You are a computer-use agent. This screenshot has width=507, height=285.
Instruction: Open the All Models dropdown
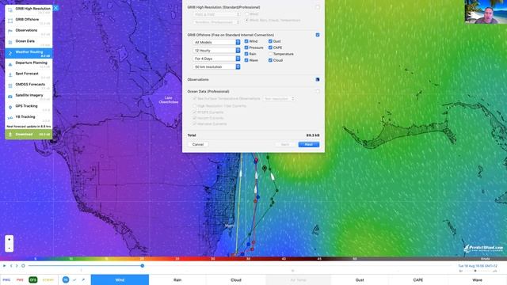[x=216, y=42]
